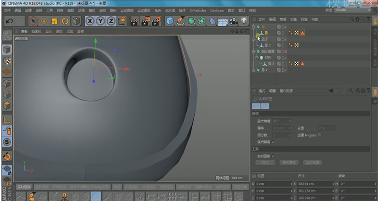The width and height of the screenshot is (378, 201).
Task: Collapse the 对称 object tree node
Action: tap(257, 58)
